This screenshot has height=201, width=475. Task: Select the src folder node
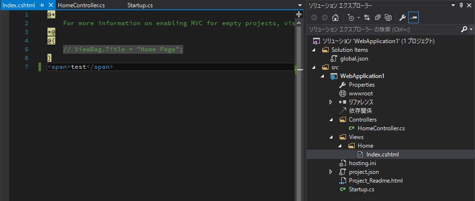(335, 67)
